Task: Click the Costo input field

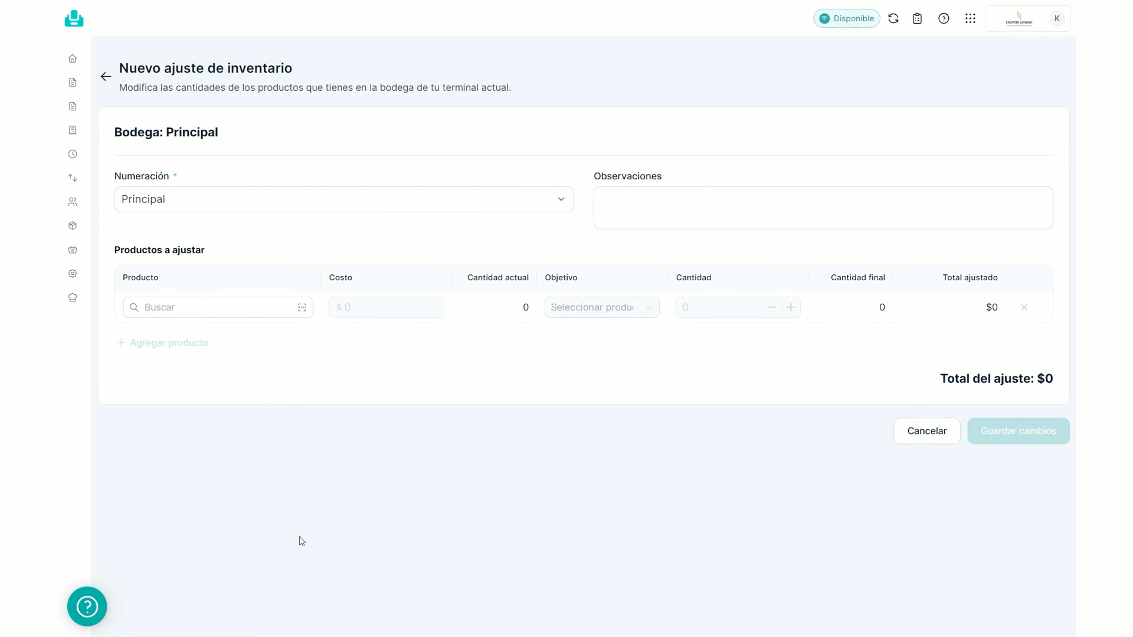Action: click(387, 307)
